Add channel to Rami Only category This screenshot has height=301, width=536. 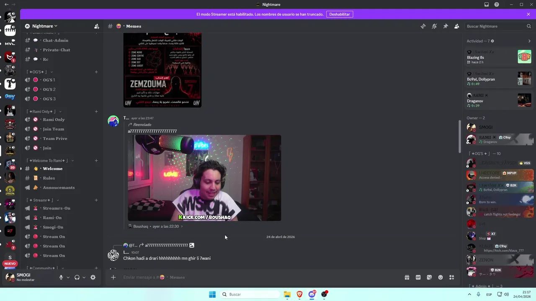96,112
